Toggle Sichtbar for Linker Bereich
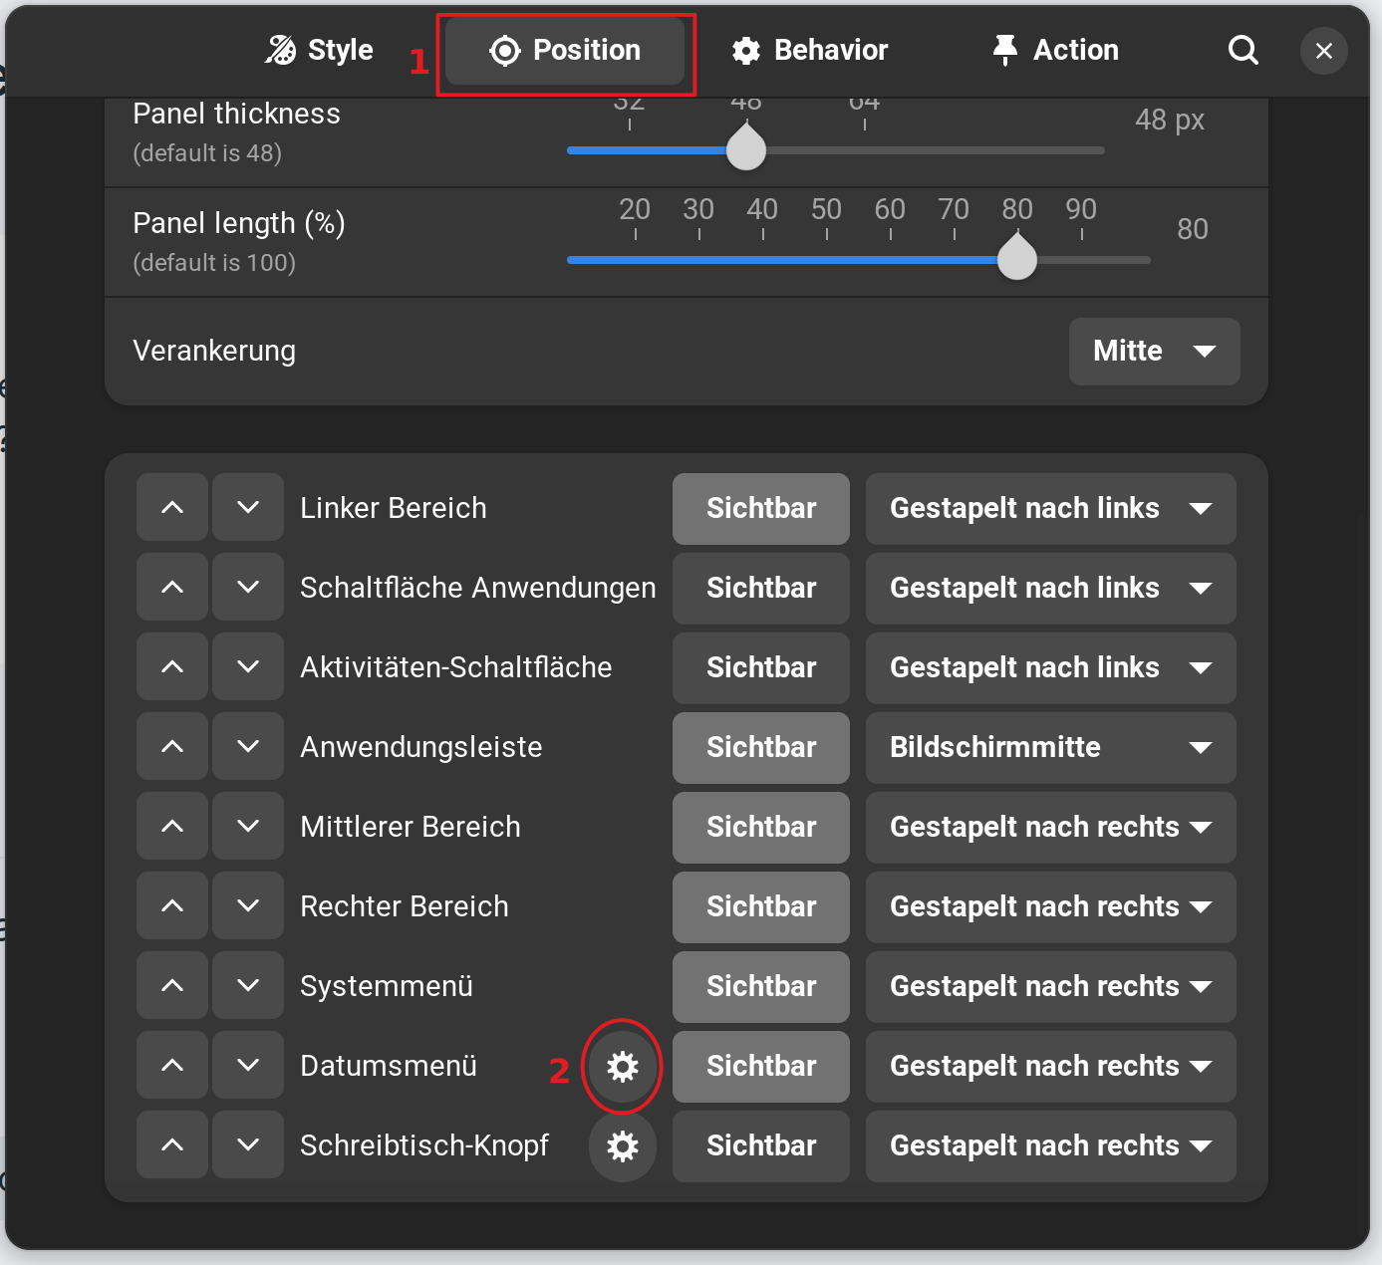Viewport: 1382px width, 1265px height. tap(761, 508)
